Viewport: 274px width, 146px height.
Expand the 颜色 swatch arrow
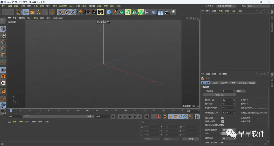click(220, 133)
